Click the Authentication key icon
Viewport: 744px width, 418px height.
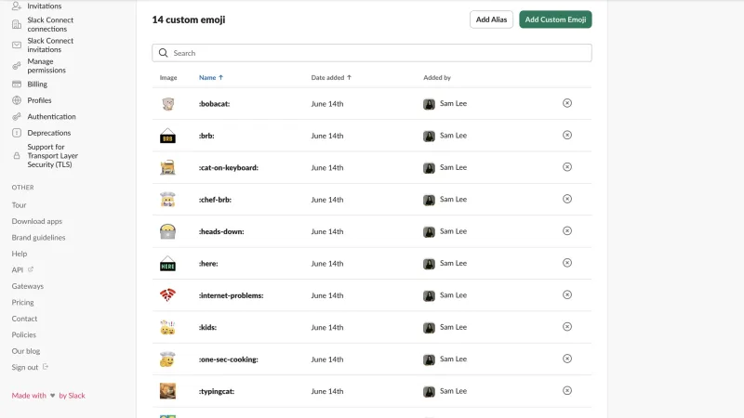pos(17,116)
